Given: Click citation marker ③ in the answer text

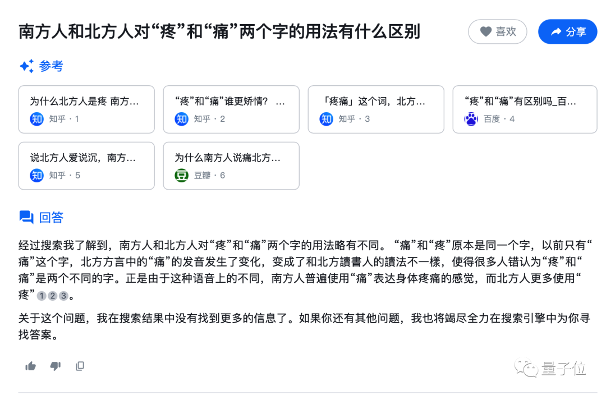Looking at the screenshot, I should click(63, 295).
